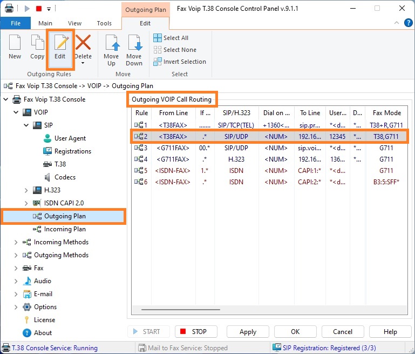Open the File menu

[16, 23]
